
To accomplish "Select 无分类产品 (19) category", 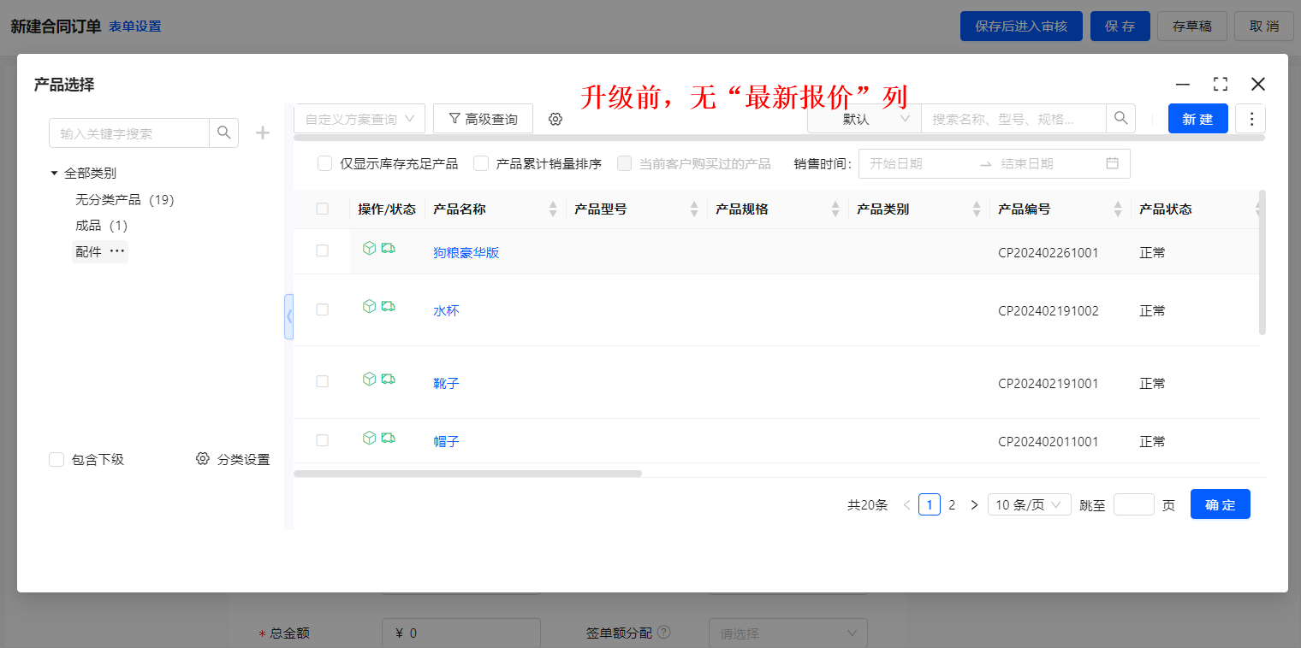I will 125,199.
